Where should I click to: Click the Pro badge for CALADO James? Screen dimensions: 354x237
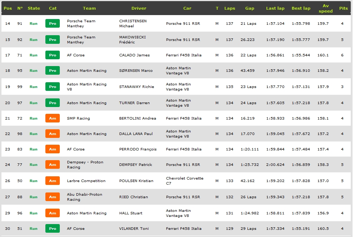pyautogui.click(x=53, y=55)
